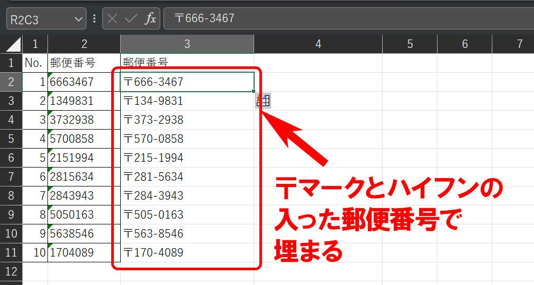Select the No. header cell
534x285 pixels.
tap(35, 63)
